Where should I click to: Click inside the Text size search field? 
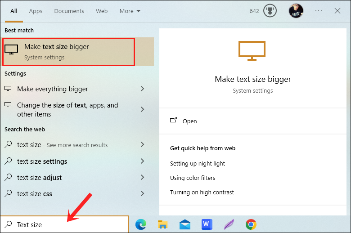(64, 224)
